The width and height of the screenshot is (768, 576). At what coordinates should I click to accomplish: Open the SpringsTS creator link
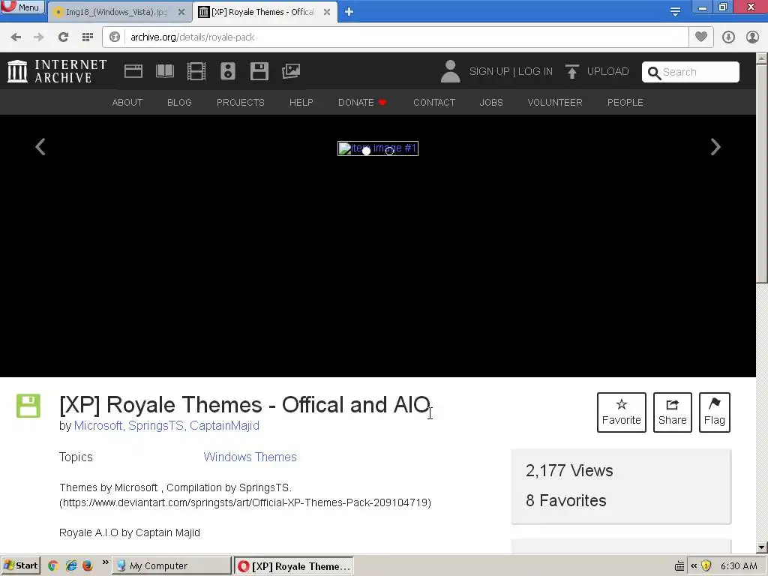[x=156, y=426]
